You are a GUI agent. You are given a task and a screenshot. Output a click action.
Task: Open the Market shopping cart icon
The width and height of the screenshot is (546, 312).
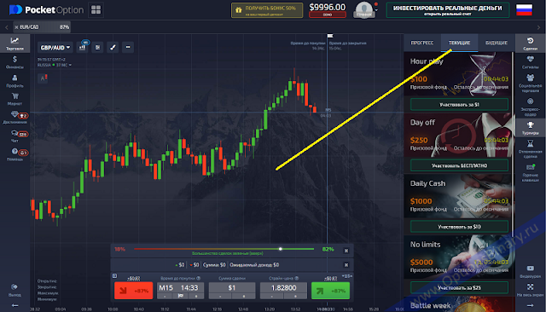click(15, 99)
